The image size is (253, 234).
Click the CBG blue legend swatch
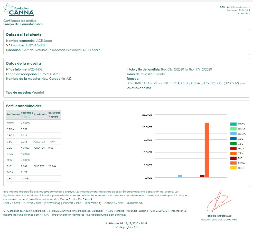(233, 139)
